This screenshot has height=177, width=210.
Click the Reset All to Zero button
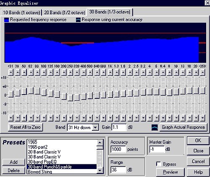pyautogui.click(x=25, y=127)
